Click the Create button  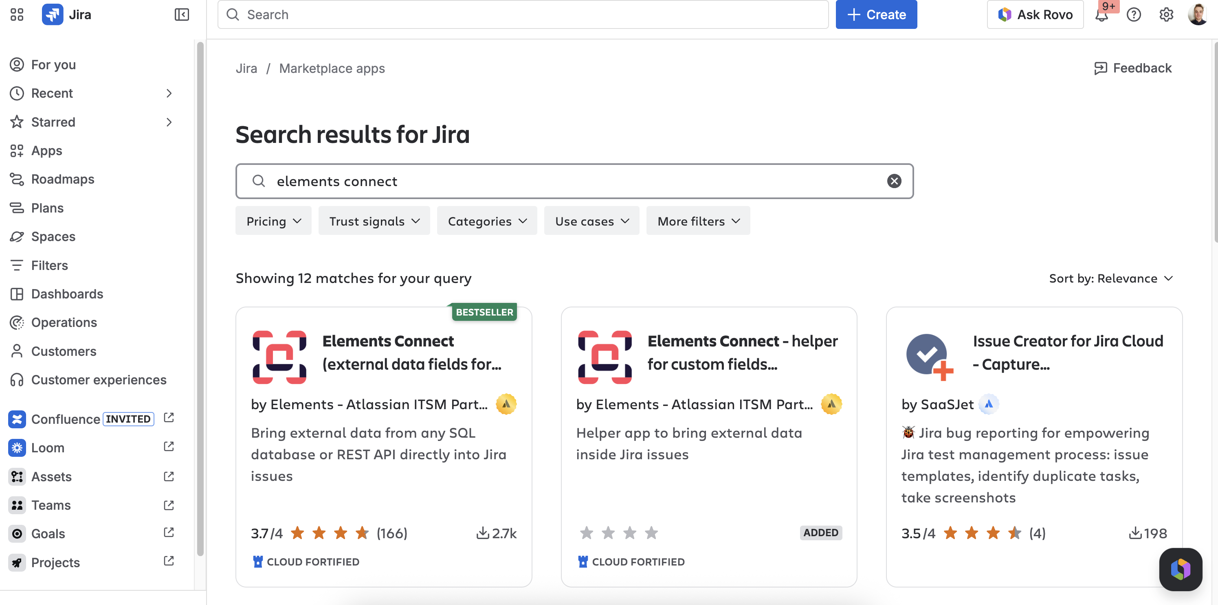coord(876,15)
